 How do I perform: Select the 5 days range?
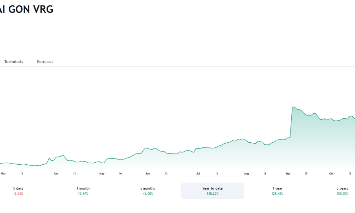click(x=18, y=191)
